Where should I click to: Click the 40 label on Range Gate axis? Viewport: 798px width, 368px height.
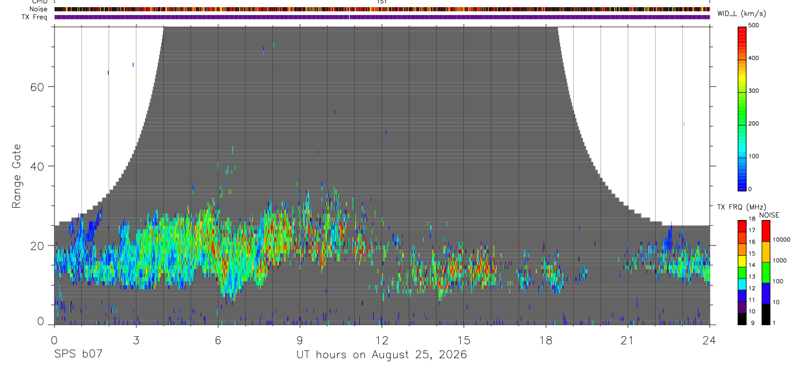[39, 166]
